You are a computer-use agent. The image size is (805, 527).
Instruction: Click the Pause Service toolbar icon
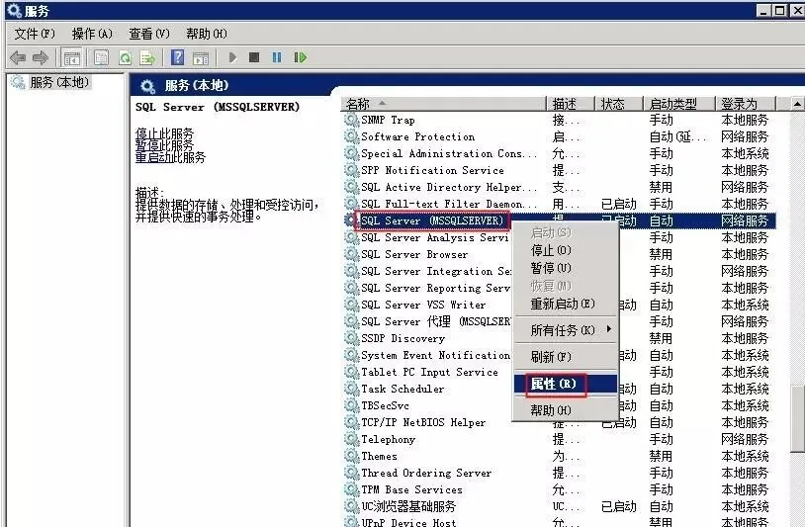click(277, 57)
